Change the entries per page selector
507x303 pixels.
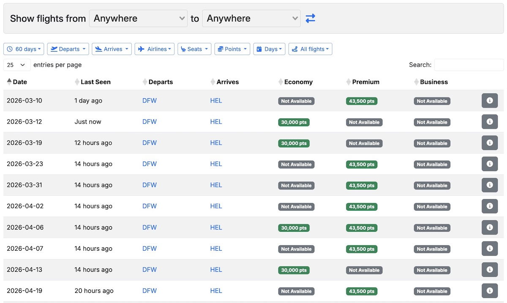(17, 65)
